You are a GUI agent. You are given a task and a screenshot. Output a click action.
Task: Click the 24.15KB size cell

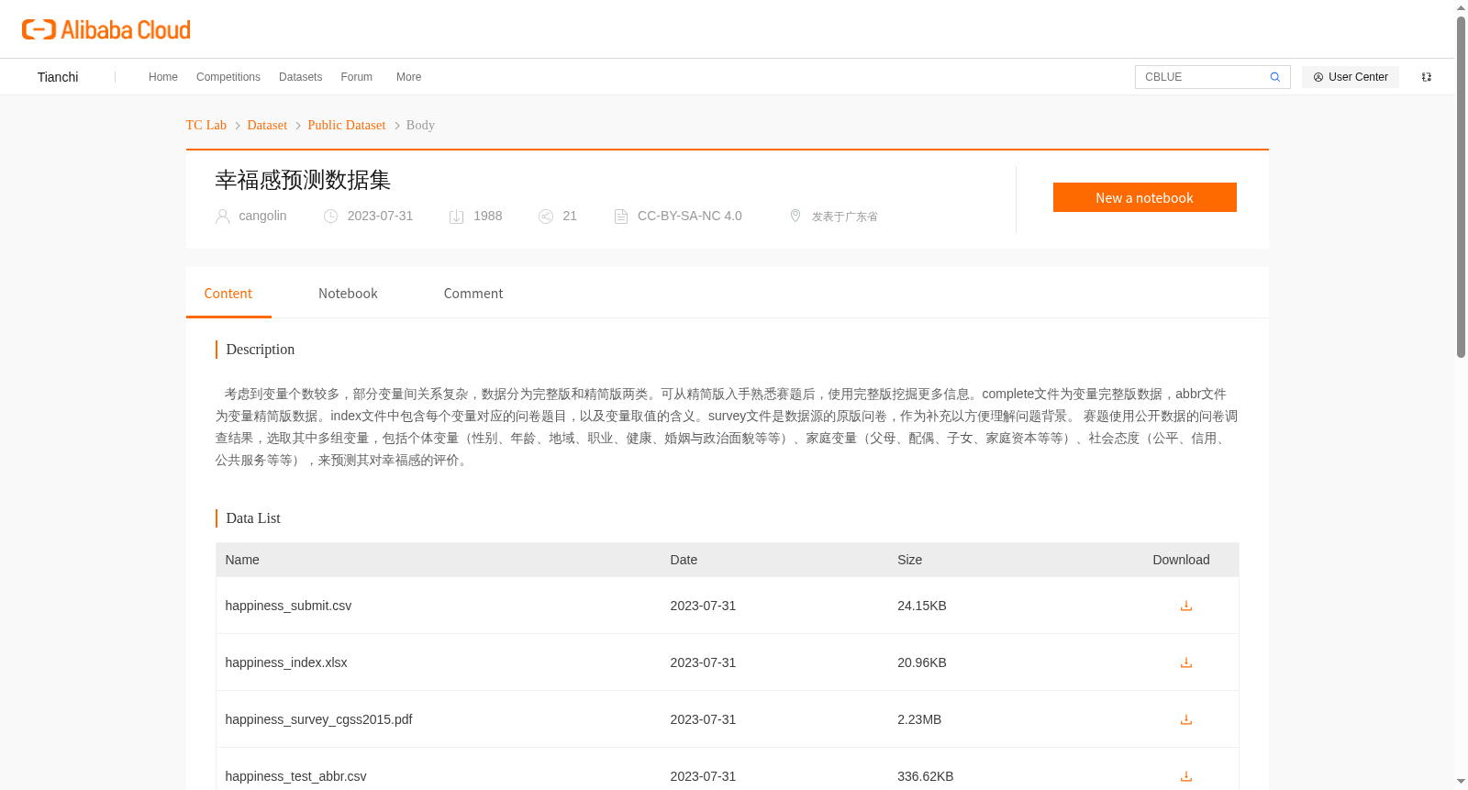click(x=922, y=606)
